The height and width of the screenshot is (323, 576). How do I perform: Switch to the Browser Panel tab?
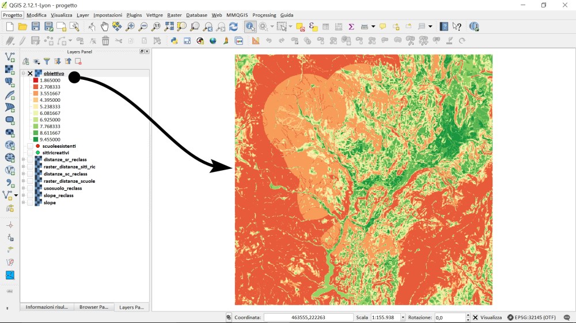pos(94,307)
